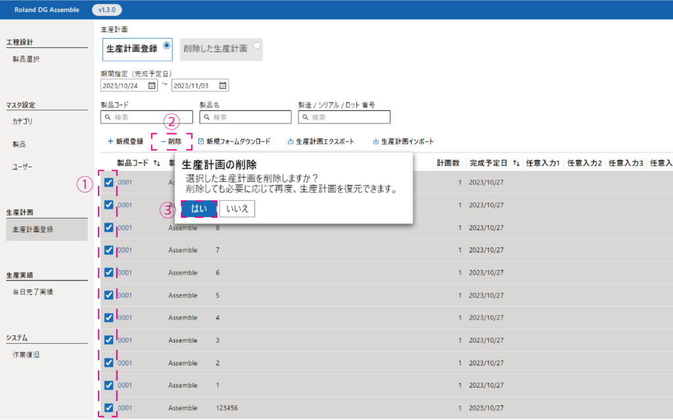
Task: Sort by 製品コード using the sort arrows
Action: tap(156, 163)
